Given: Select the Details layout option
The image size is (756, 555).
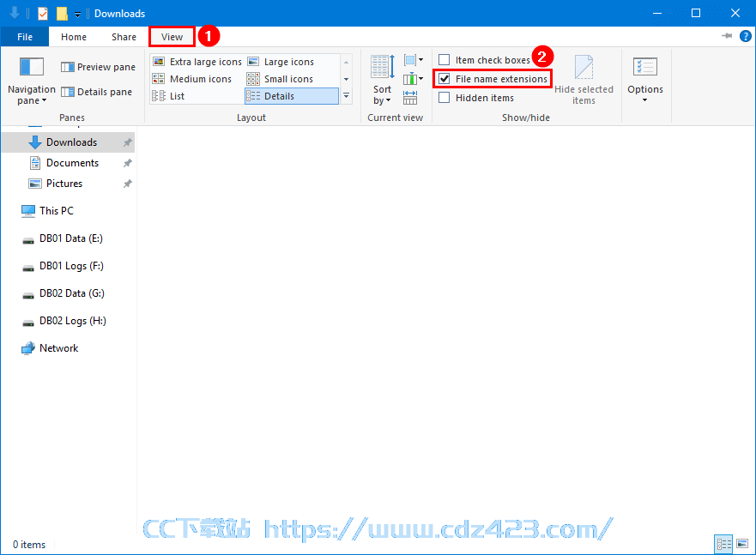Looking at the screenshot, I should (x=292, y=96).
